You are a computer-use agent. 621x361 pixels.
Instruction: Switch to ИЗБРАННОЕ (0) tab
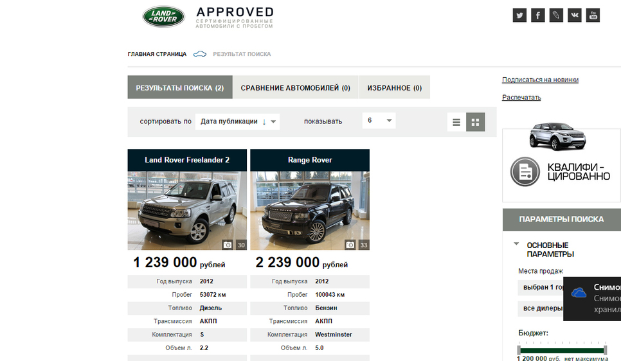[395, 87]
